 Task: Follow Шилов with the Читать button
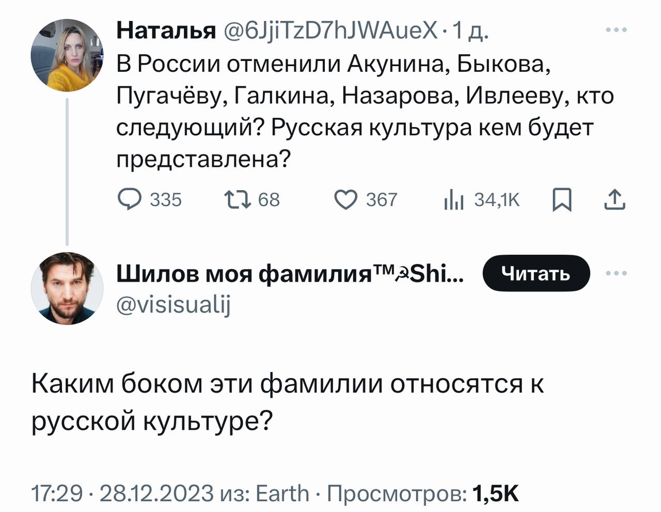536,273
